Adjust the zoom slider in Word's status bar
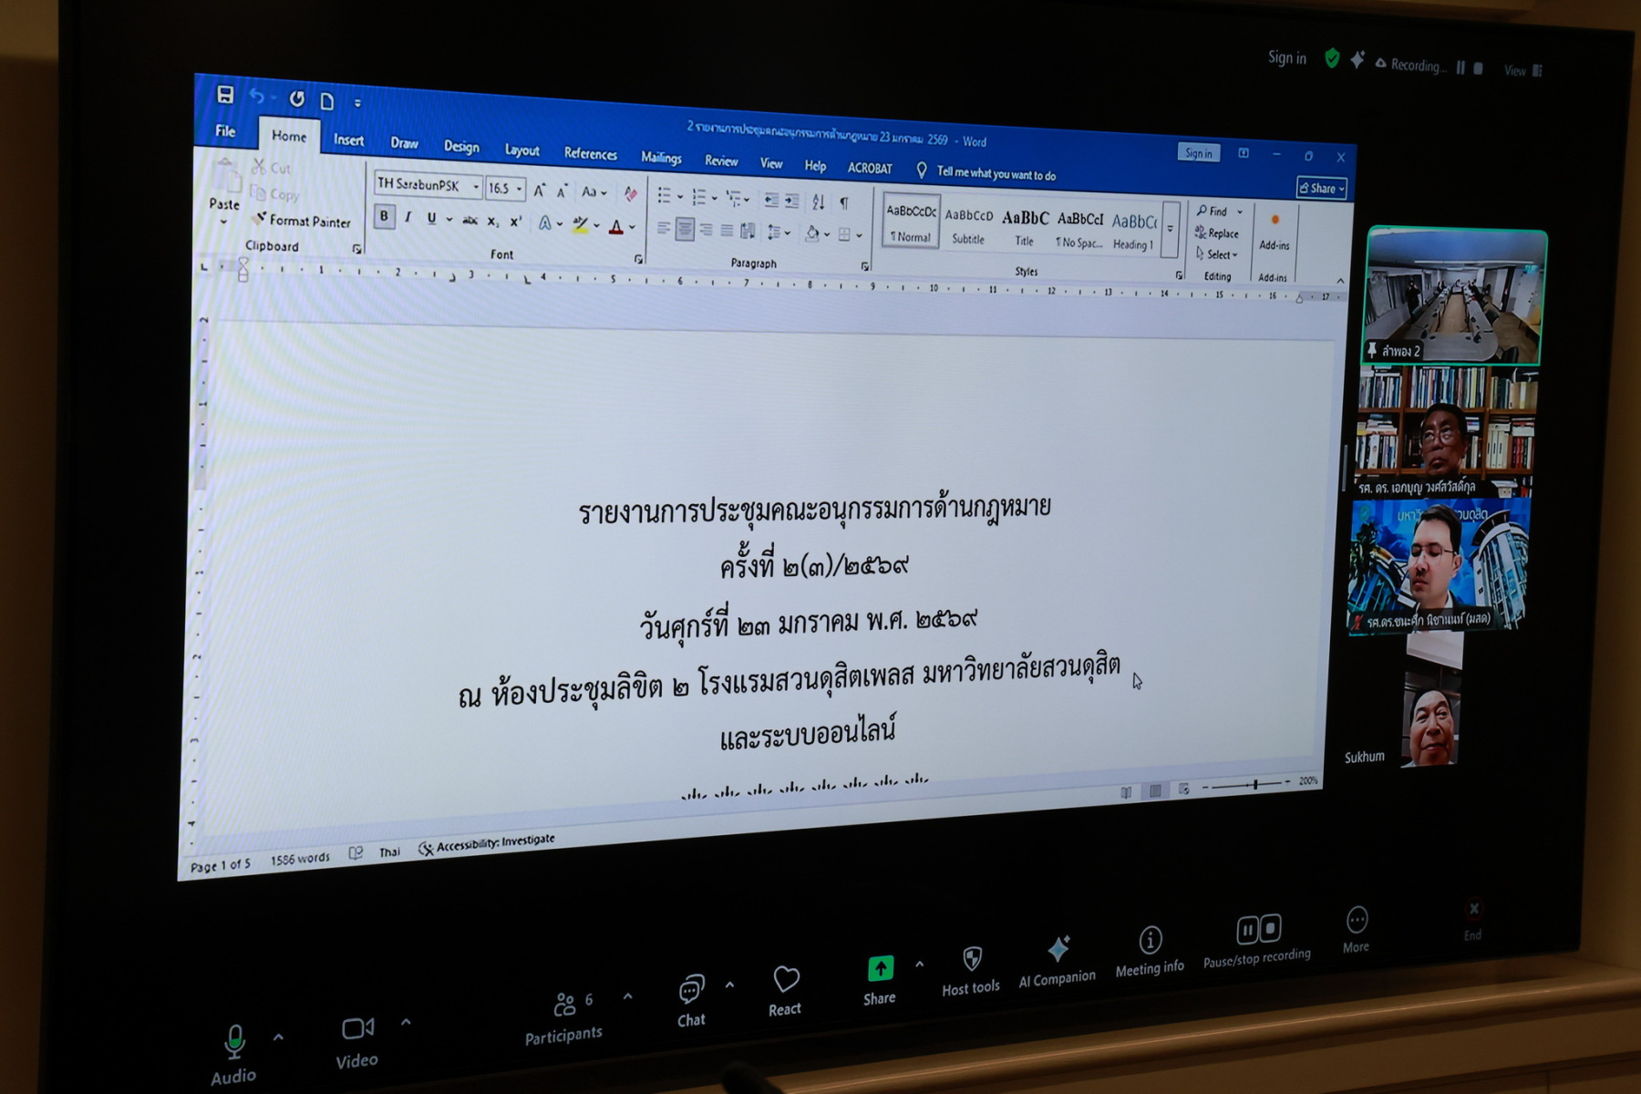 1254,784
